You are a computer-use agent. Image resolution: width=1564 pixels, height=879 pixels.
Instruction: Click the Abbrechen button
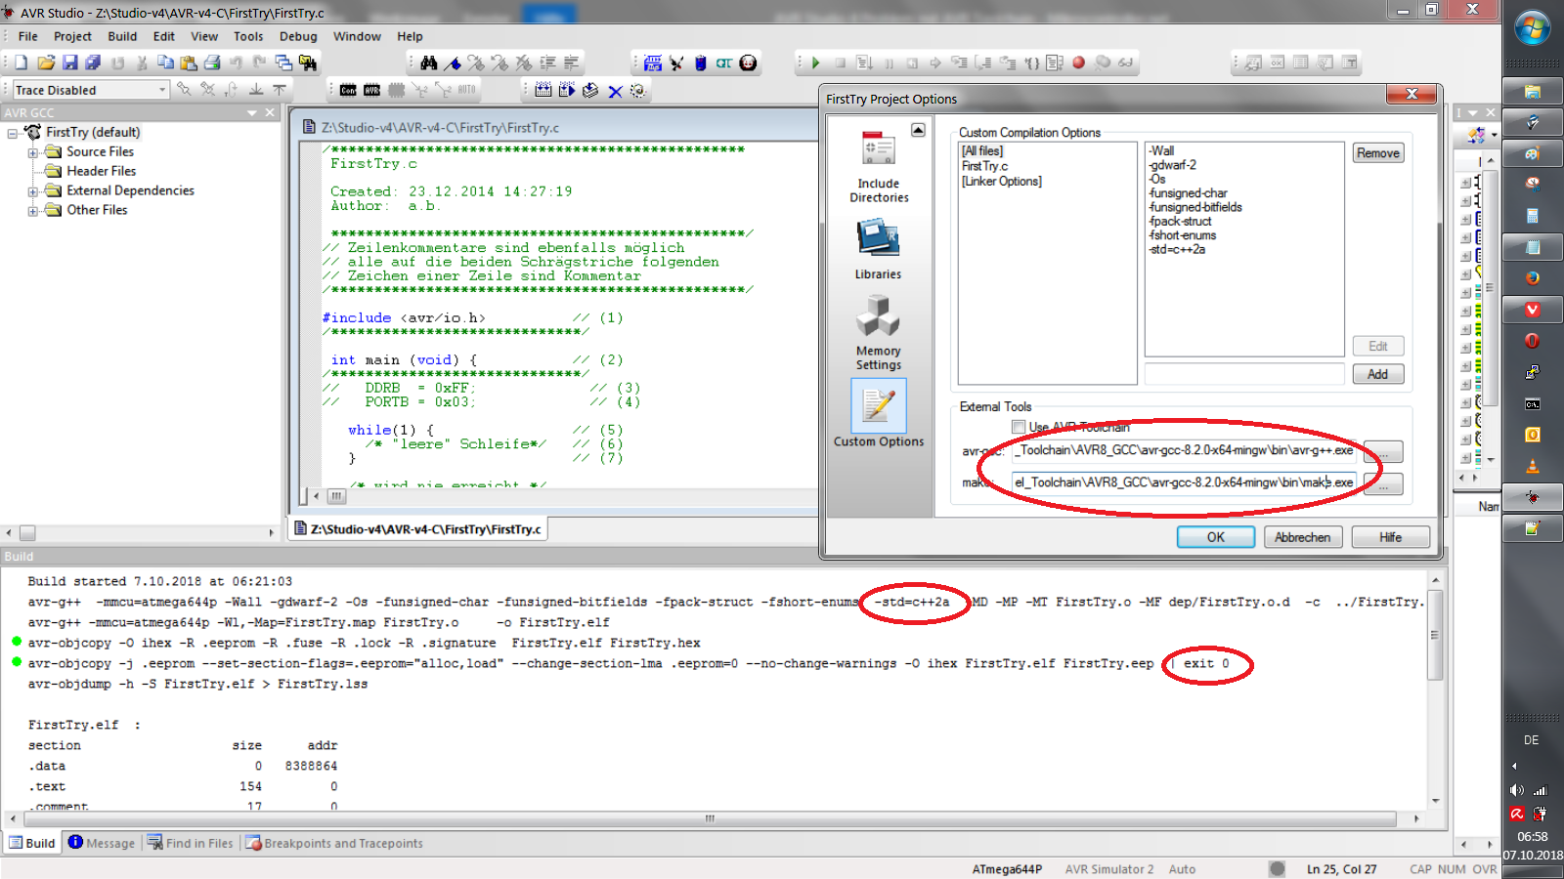(x=1303, y=537)
